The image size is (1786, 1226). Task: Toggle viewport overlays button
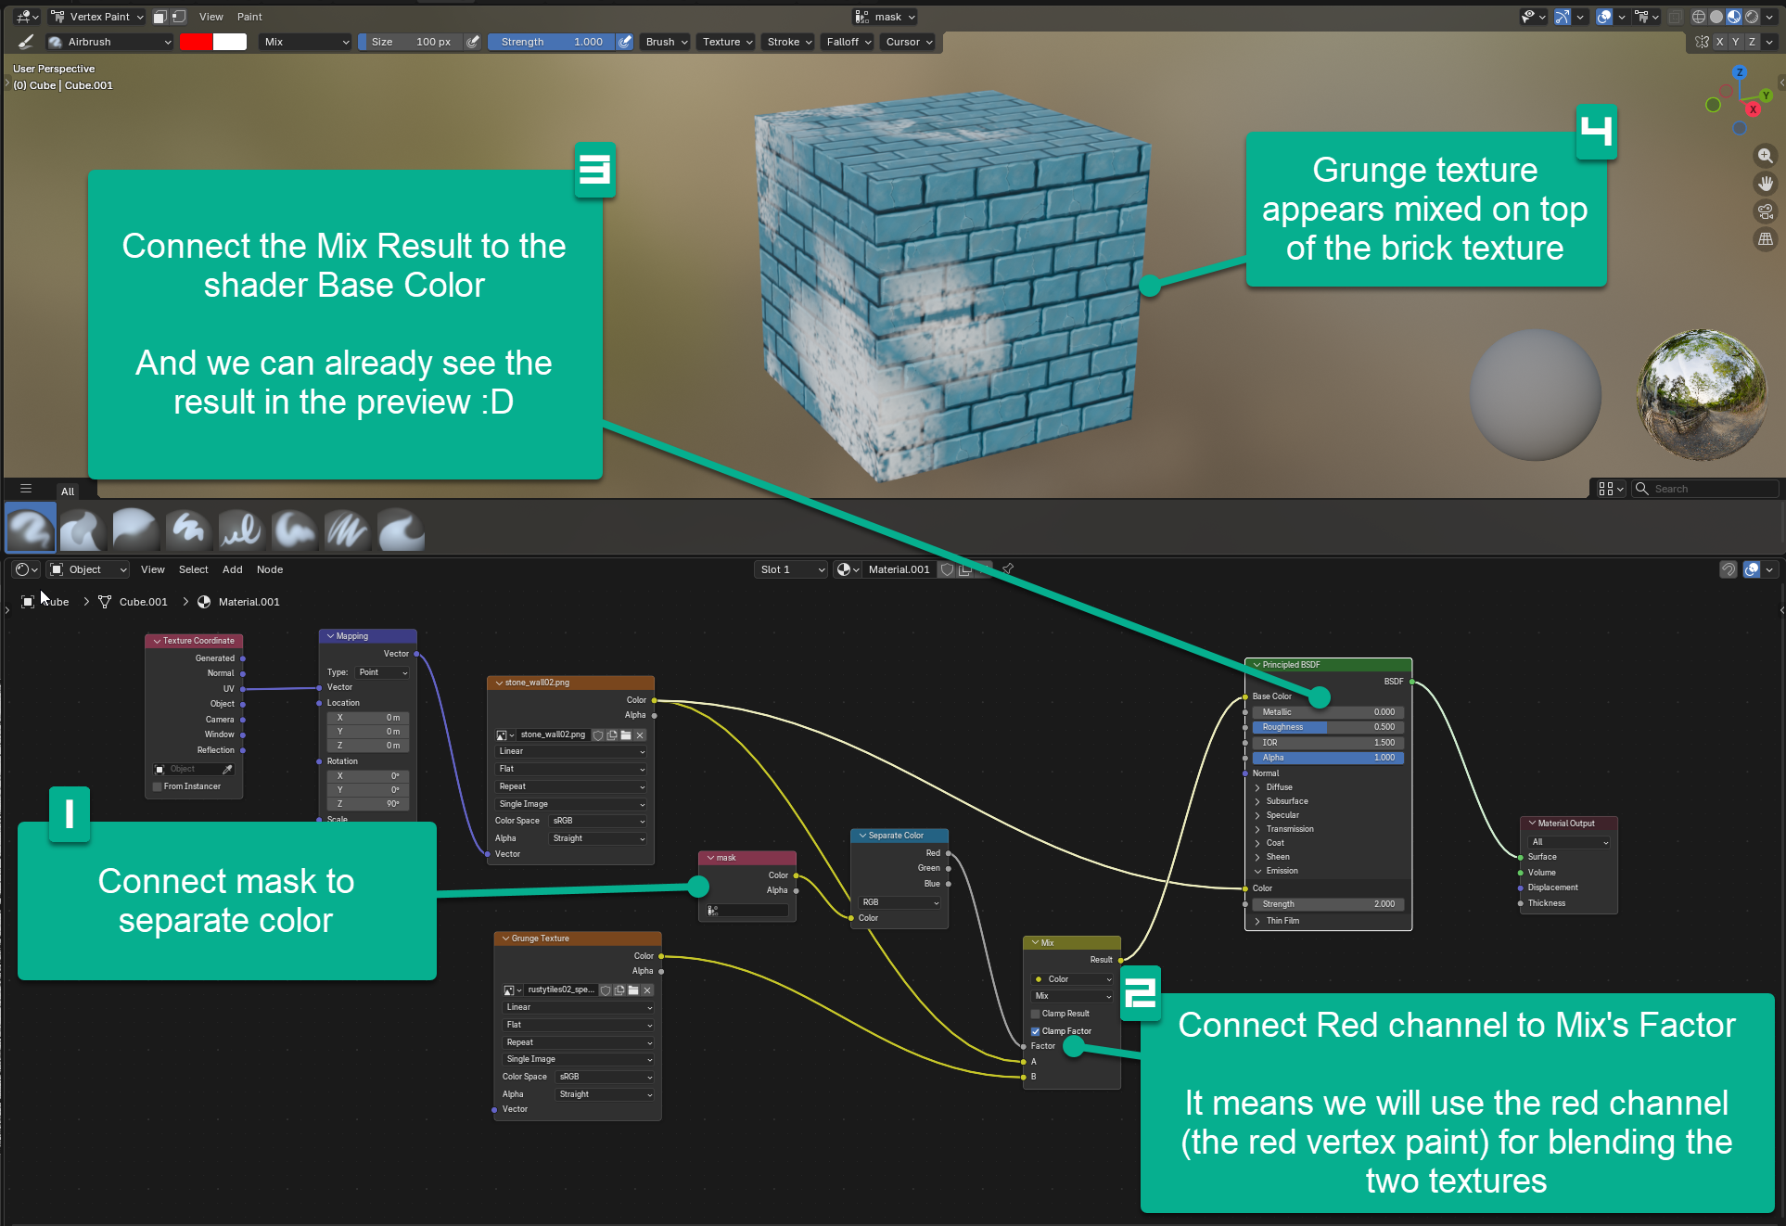pos(1604,17)
